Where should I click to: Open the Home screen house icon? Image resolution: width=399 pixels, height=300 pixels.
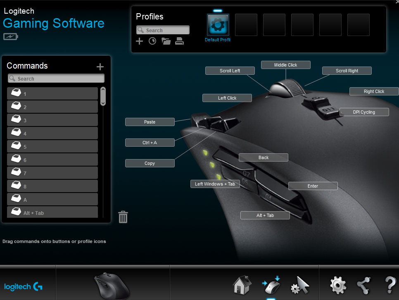pyautogui.click(x=242, y=285)
